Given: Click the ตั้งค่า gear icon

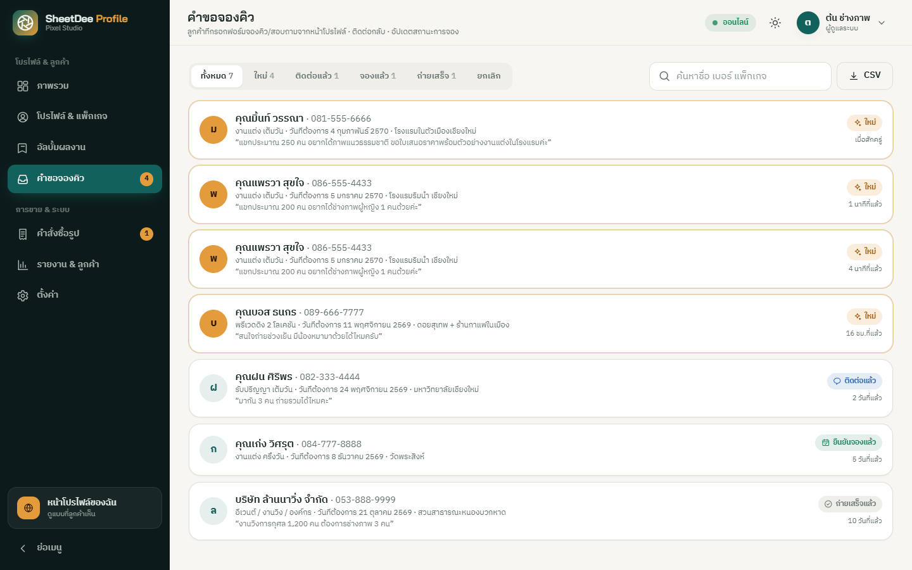Looking at the screenshot, I should [x=23, y=295].
